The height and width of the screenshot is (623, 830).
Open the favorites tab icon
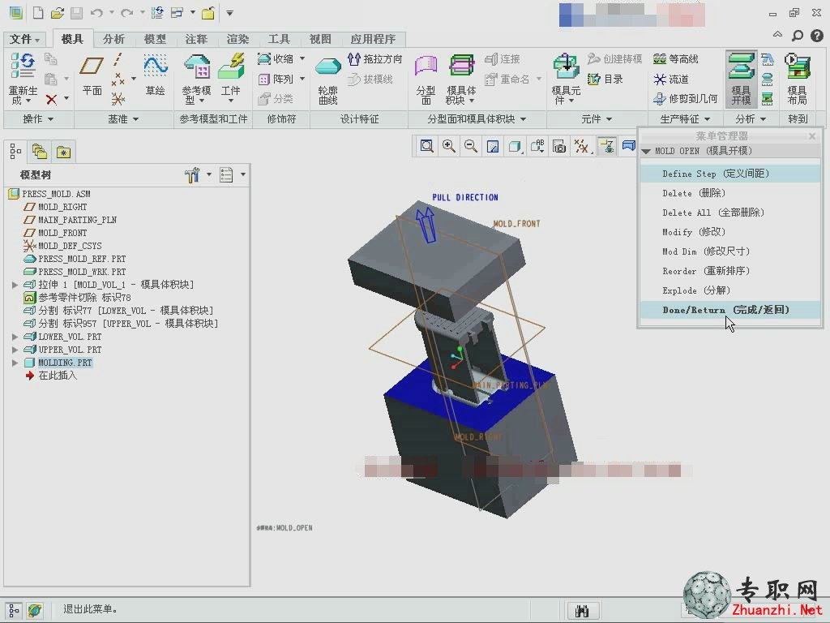point(63,152)
